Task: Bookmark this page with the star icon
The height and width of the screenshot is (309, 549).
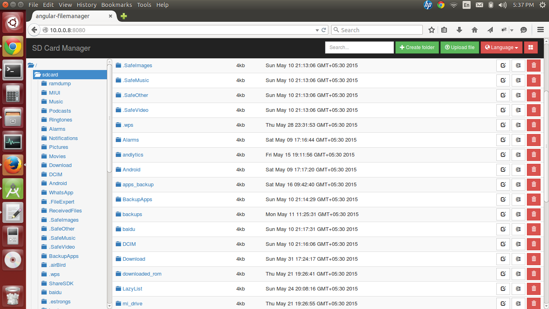Action: pyautogui.click(x=432, y=30)
